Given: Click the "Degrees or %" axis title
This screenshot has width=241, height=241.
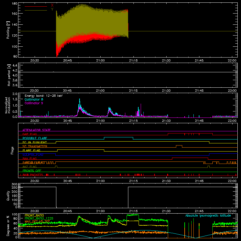Looking at the screenshot, I should pos(8,226).
